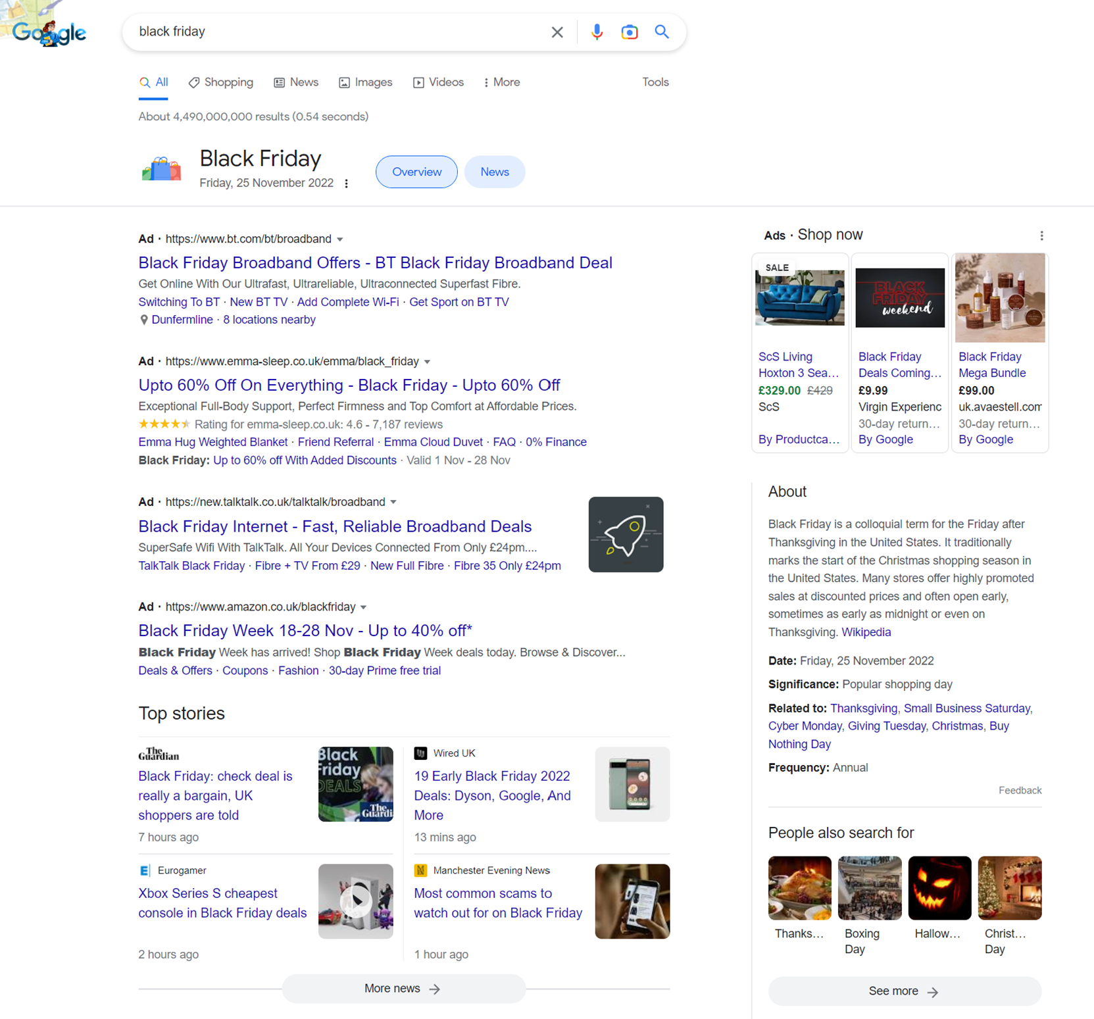Viewport: 1094px width, 1019px height.
Task: Open the Switching To BT sitelink
Action: pos(179,302)
